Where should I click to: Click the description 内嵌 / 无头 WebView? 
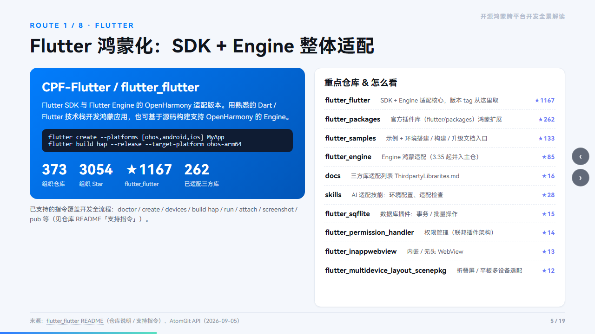[x=435, y=251]
